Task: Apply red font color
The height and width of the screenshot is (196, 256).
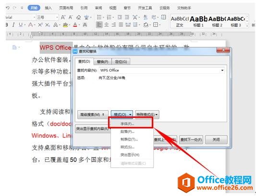Action: coord(75,25)
